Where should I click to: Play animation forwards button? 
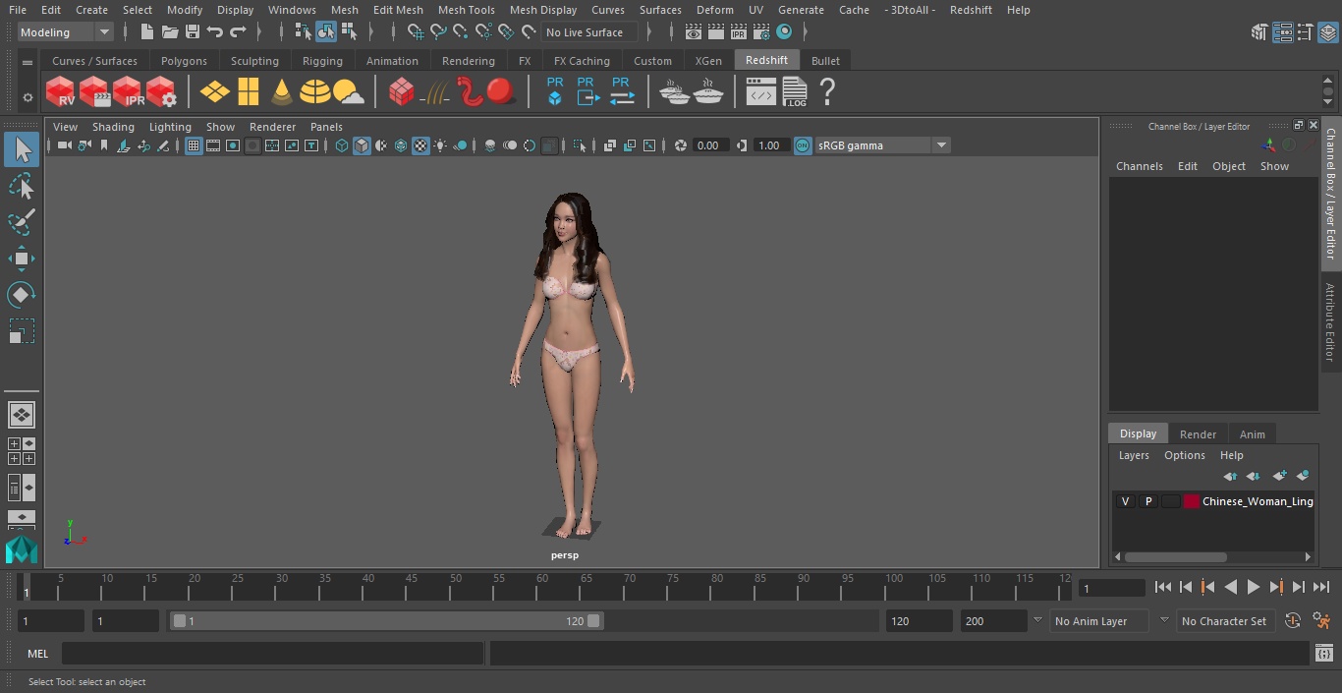[1253, 587]
